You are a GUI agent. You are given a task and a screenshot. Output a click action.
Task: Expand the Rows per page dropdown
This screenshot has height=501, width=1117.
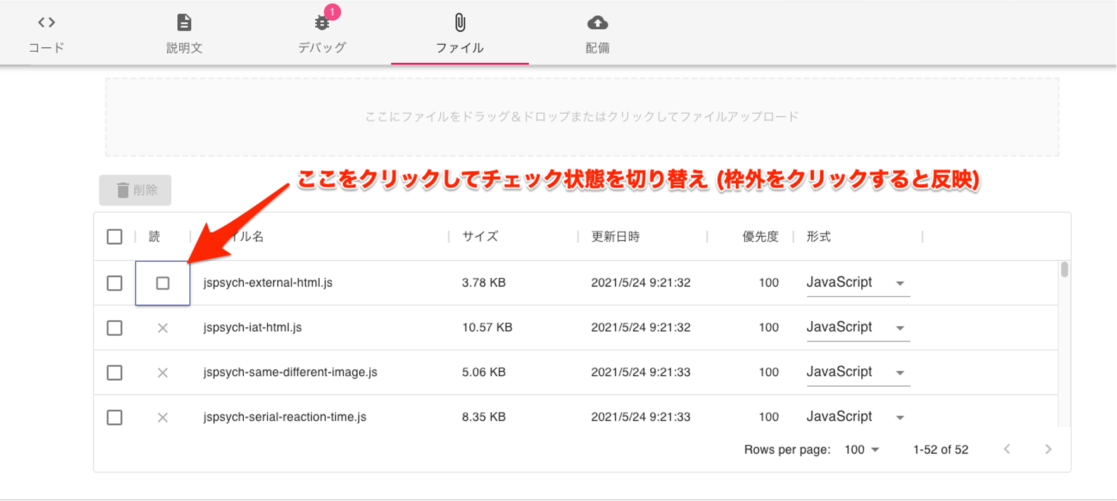862,450
